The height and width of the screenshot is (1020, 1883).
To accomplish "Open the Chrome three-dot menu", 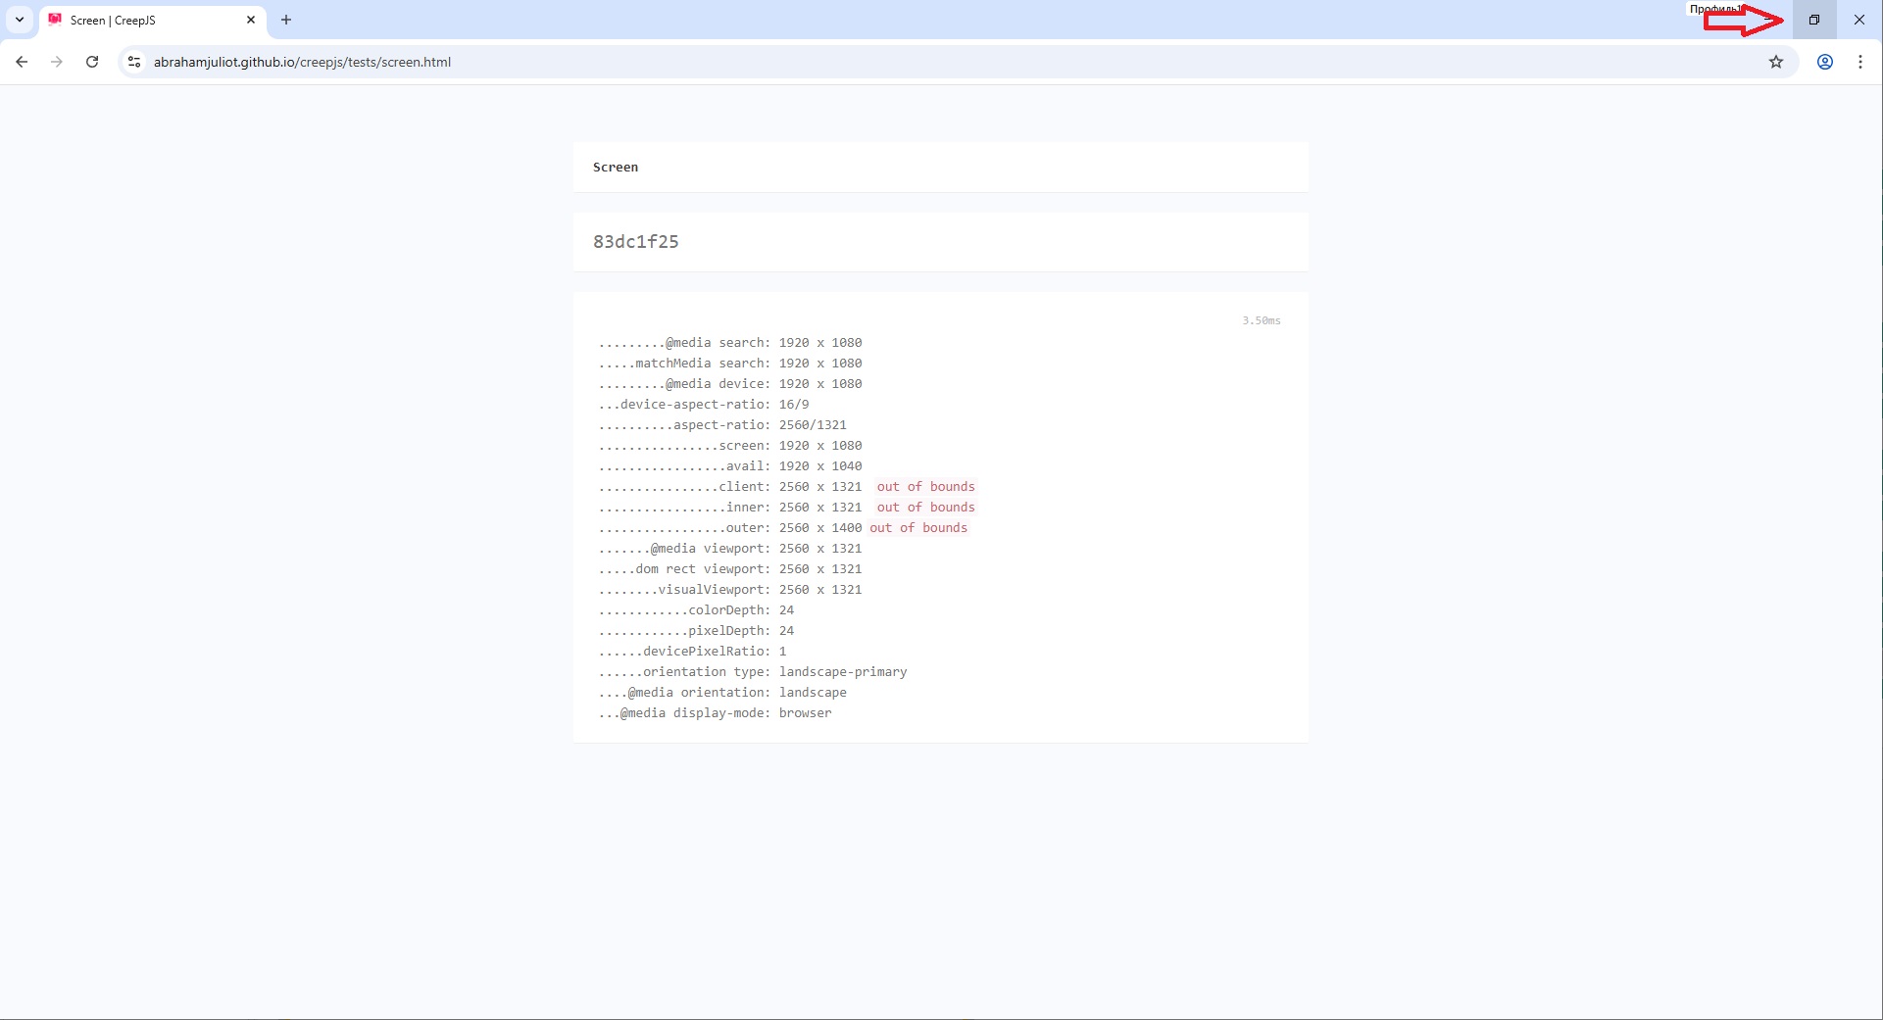I will 1860,62.
